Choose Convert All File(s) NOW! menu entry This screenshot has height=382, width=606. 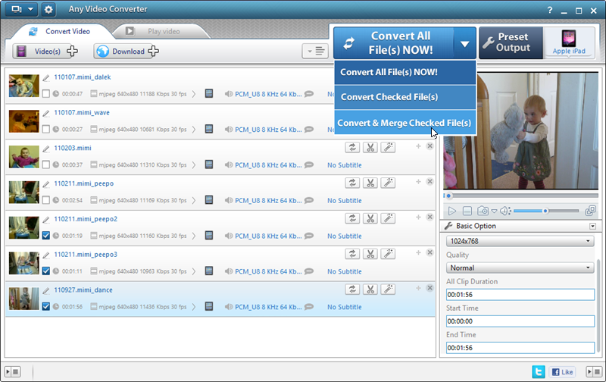click(x=405, y=72)
